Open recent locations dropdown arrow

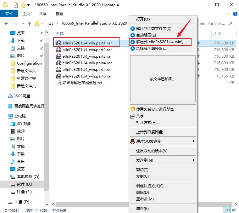23,24
